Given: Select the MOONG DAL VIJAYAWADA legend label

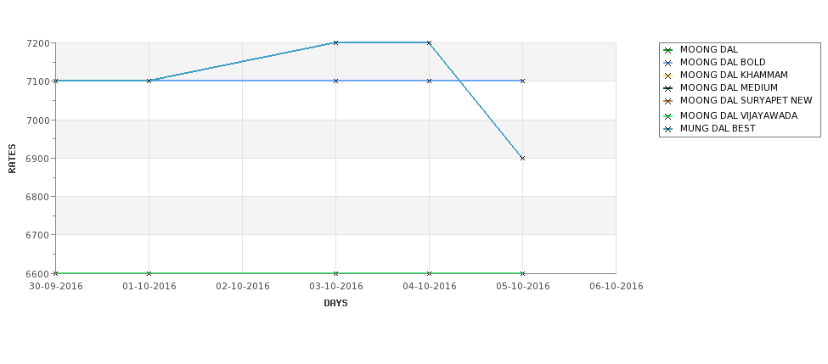Looking at the screenshot, I should tap(739, 115).
